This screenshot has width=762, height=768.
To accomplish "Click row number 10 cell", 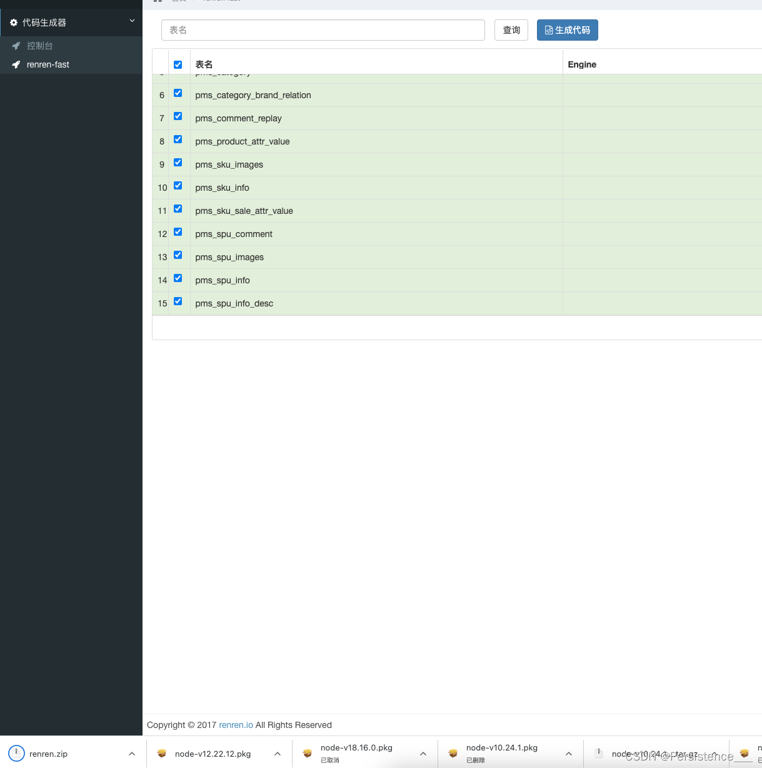I will pyautogui.click(x=161, y=188).
